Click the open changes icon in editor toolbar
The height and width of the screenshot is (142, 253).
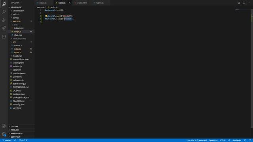click(x=239, y=3)
